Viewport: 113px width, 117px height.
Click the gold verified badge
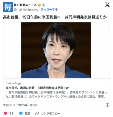(39, 5)
